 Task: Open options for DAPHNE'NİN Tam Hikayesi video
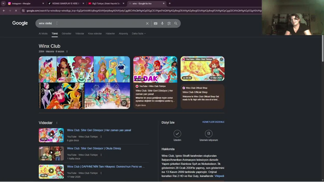(x=101, y=173)
